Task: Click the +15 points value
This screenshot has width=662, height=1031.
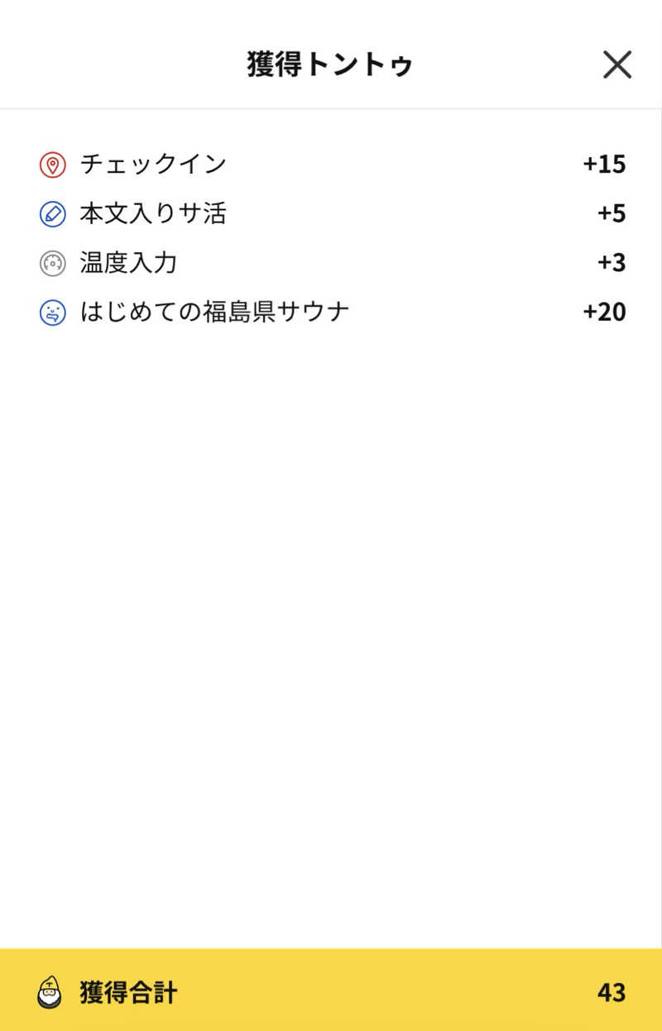Action: (x=604, y=165)
